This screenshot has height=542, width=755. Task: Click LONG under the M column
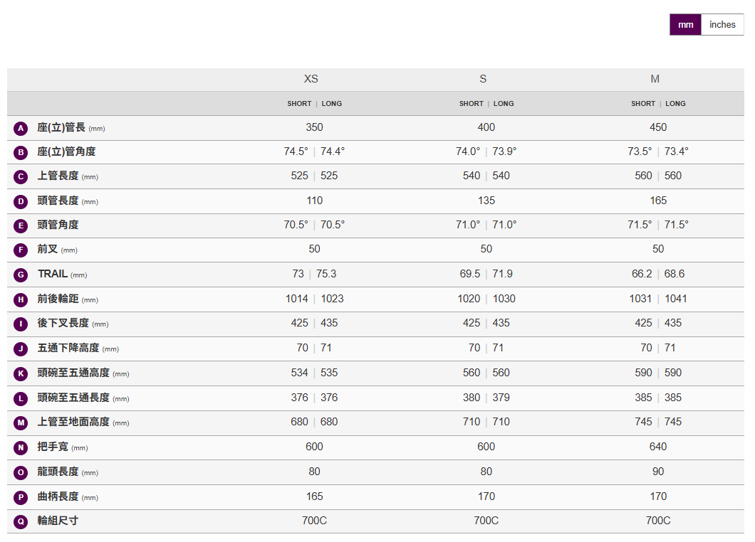click(x=675, y=104)
